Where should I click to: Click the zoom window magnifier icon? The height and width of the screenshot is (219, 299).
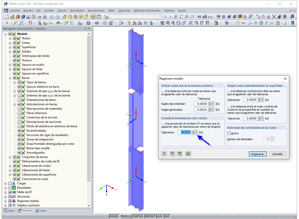tap(168, 23)
